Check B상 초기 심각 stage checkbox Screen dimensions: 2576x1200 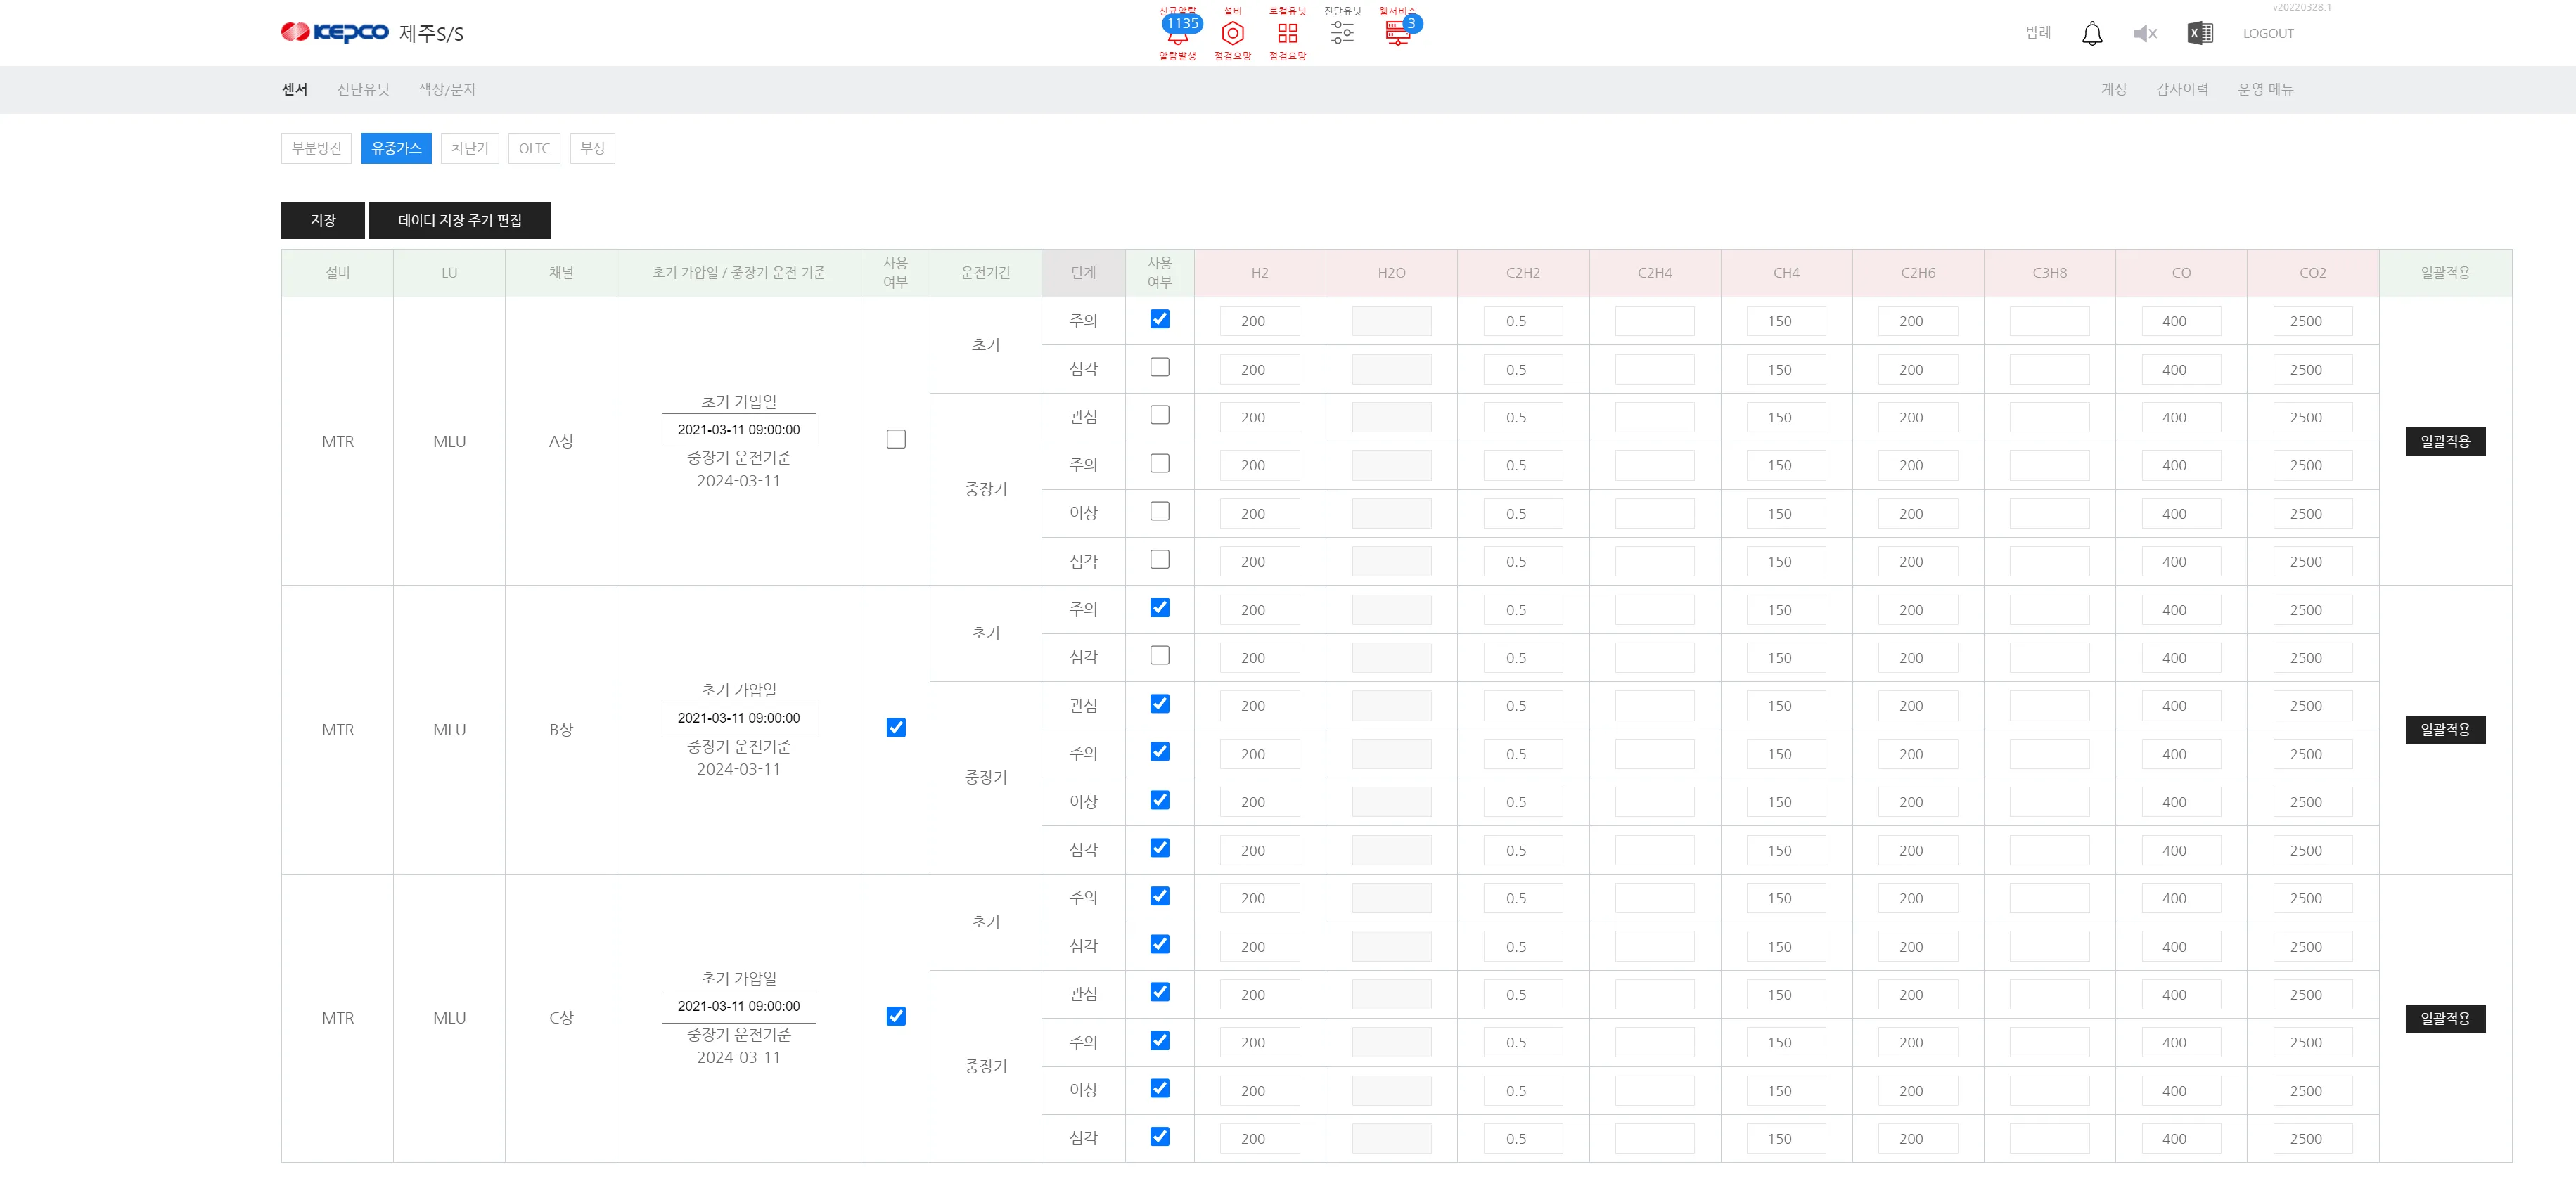tap(1159, 655)
